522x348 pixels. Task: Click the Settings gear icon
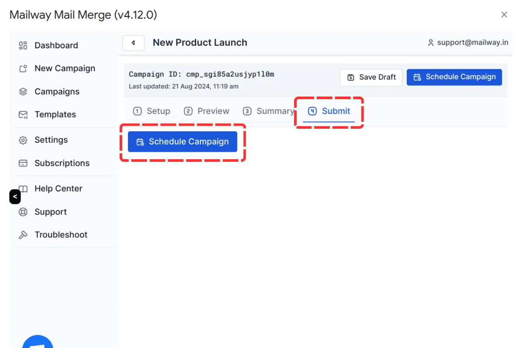click(23, 140)
